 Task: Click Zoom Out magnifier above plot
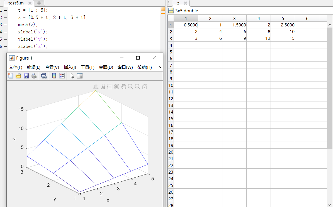[137, 87]
